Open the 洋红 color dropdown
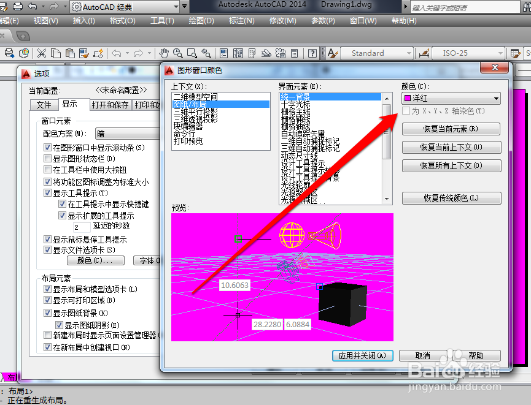Viewport: 531px width, 405px height. tap(451, 99)
